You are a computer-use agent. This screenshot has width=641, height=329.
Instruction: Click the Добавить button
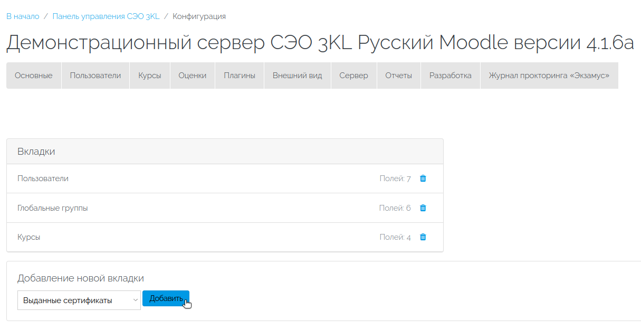point(166,298)
